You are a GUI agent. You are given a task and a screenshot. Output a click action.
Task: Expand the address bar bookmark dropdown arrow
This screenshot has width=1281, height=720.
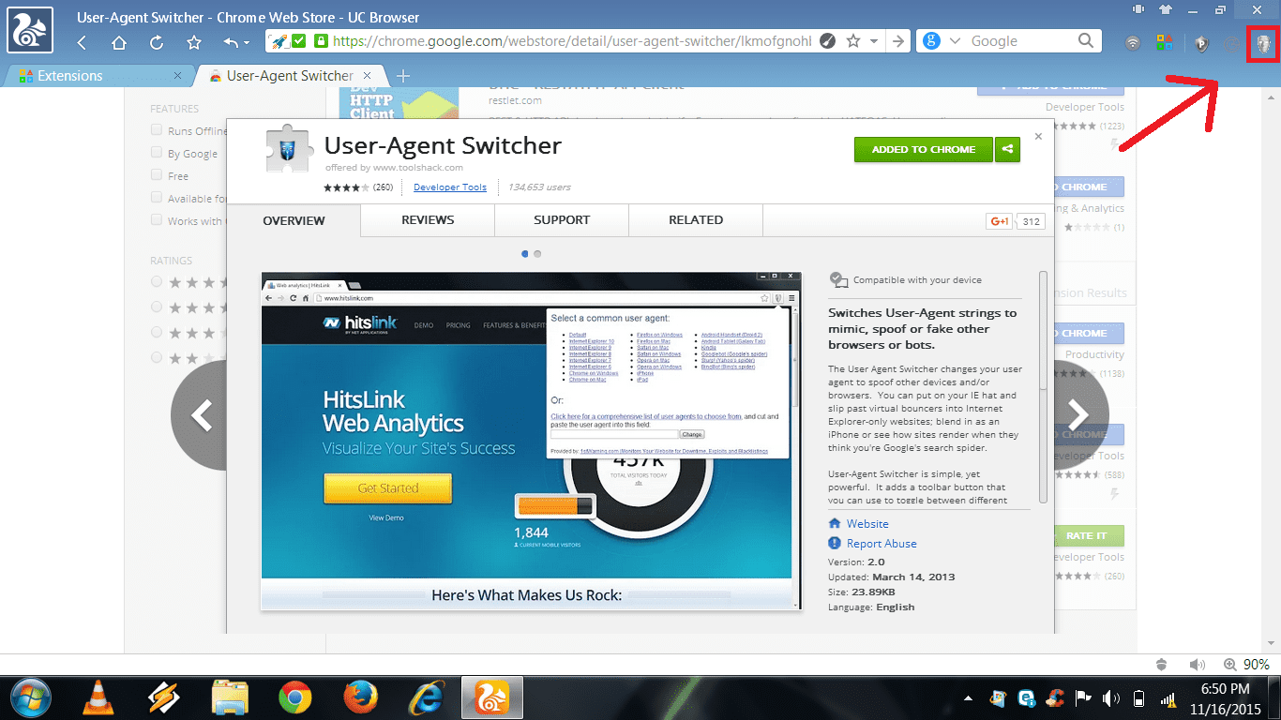click(874, 41)
